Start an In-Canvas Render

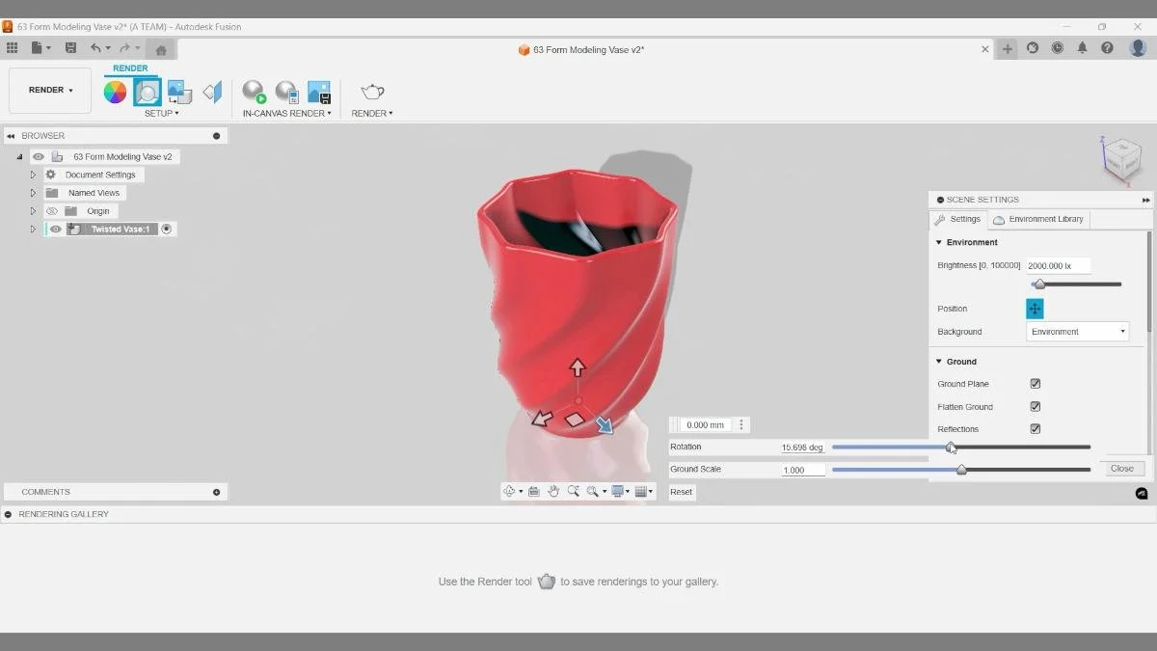click(x=254, y=94)
